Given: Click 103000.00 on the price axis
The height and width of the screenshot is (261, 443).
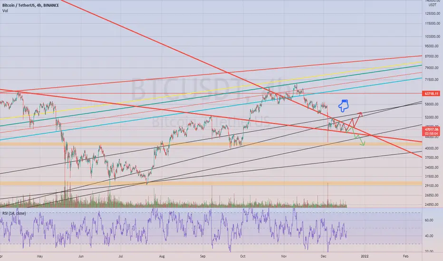Looking at the screenshot, I should [432, 37].
